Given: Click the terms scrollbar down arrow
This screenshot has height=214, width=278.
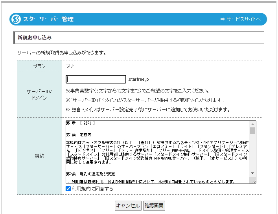Looking at the screenshot, I should point(253,173).
